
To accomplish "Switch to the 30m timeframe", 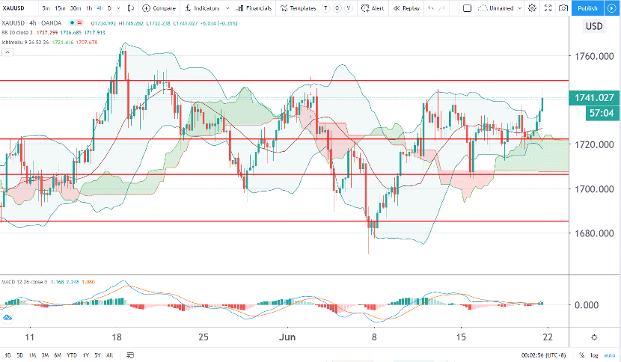I will pos(76,8).
